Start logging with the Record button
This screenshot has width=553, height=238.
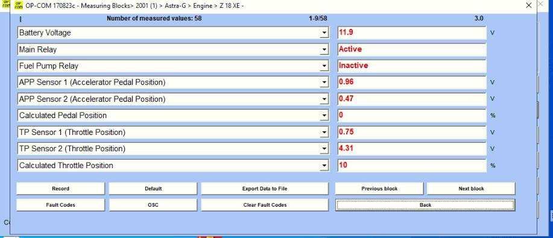60,189
